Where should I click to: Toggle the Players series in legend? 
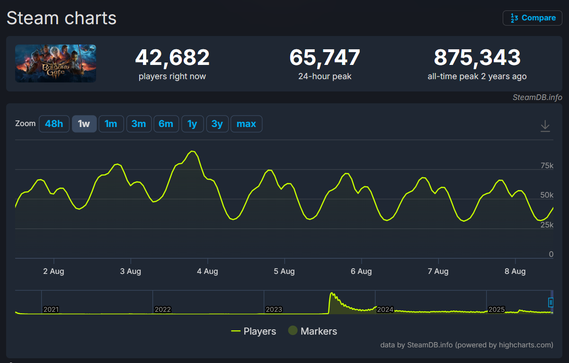(253, 331)
